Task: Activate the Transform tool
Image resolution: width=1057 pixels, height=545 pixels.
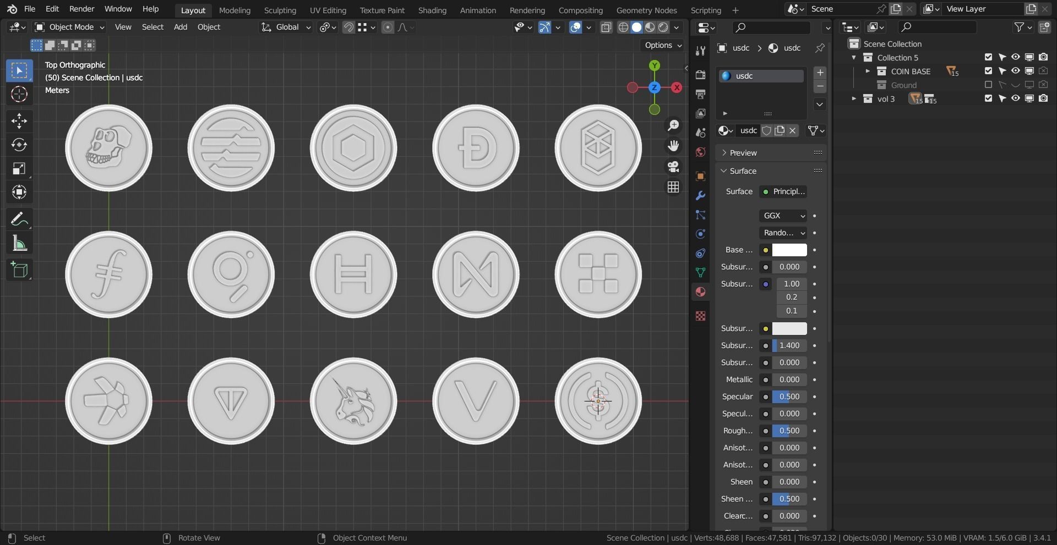Action: coord(19,192)
